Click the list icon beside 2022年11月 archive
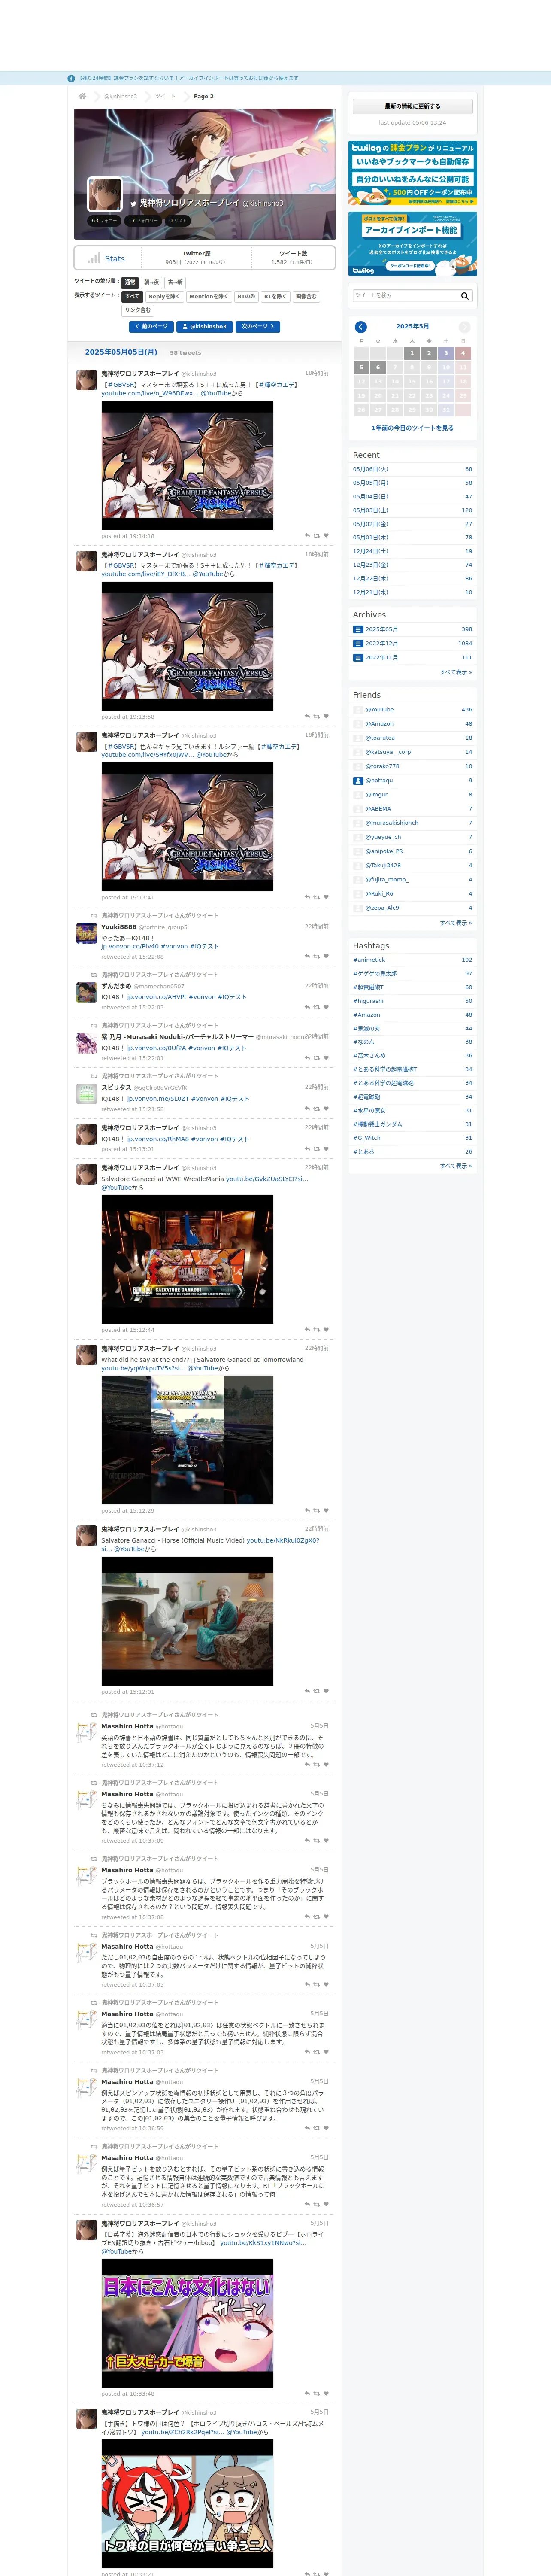 click(358, 658)
